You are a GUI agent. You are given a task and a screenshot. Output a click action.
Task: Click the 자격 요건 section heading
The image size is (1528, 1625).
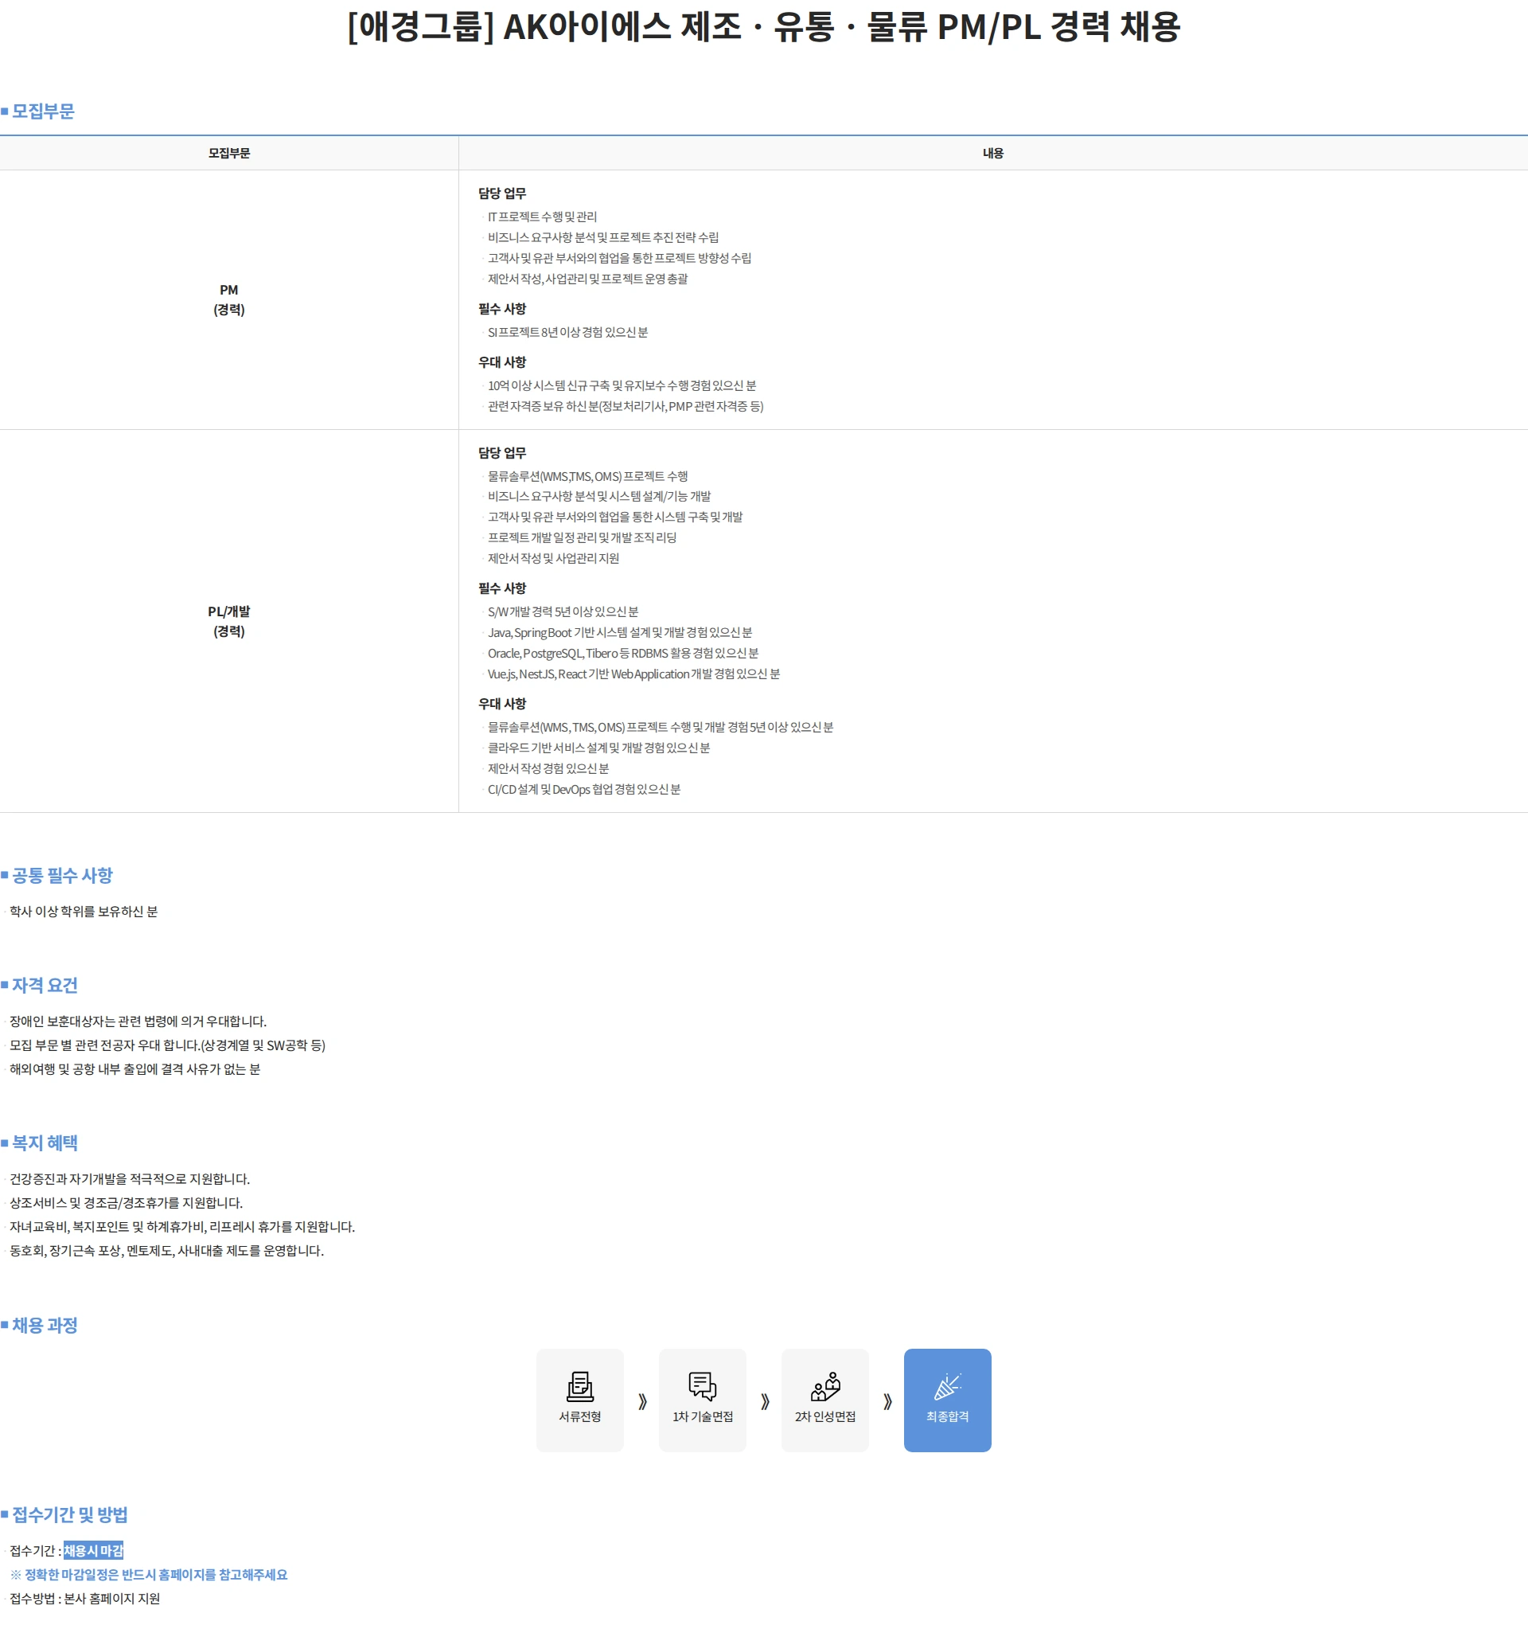click(44, 986)
